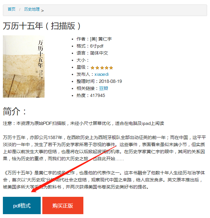Open the 豆瓣 related link

coord(104,88)
